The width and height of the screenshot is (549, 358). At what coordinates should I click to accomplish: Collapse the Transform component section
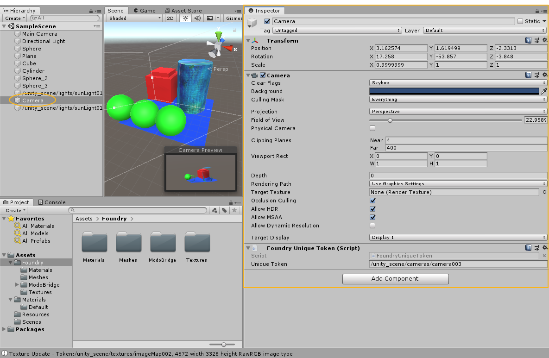point(248,41)
